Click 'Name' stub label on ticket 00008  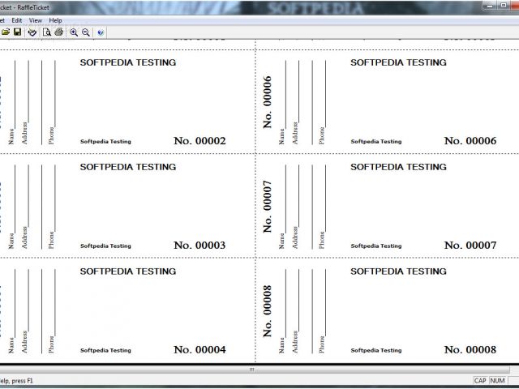281,345
